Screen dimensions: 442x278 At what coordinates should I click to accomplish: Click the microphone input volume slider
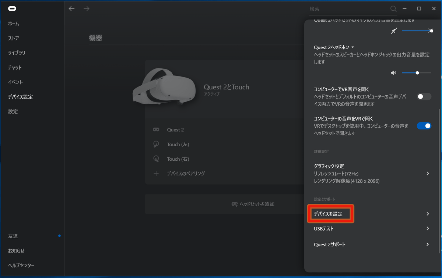417,31
